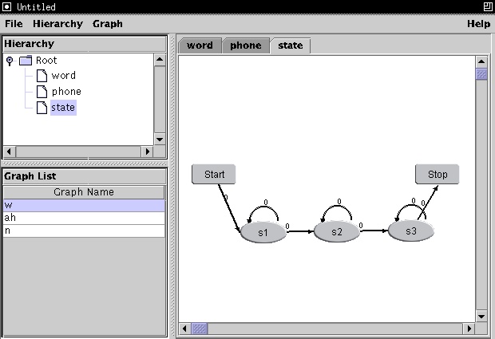The image size is (495, 339).
Task: Click Hierarchy panel scroll left arrow
Action: point(9,152)
